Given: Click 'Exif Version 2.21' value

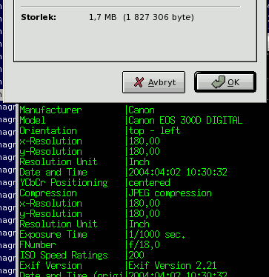Looking at the screenshot, I should pos(173,266).
